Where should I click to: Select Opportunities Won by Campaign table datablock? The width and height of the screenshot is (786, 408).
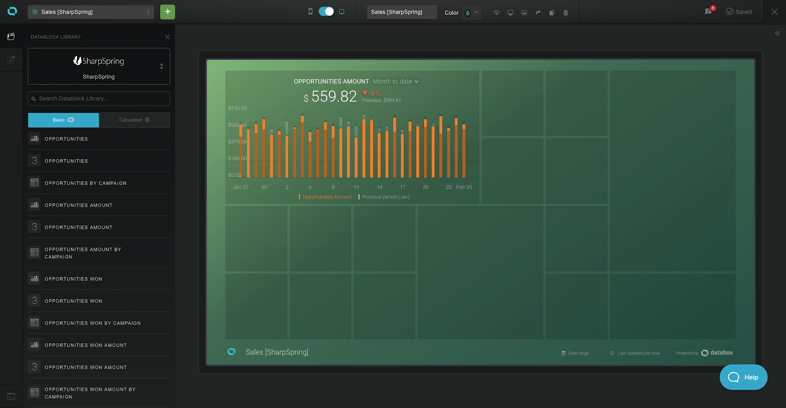point(99,323)
